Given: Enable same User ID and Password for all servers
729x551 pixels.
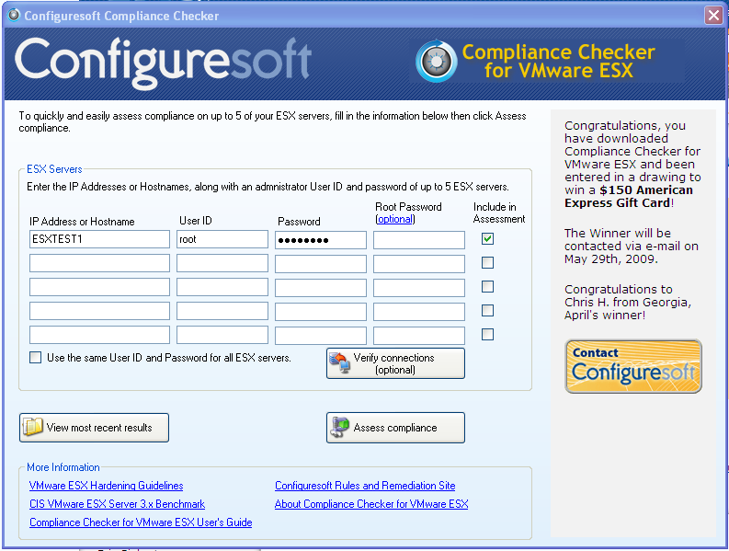Looking at the screenshot, I should point(35,358).
